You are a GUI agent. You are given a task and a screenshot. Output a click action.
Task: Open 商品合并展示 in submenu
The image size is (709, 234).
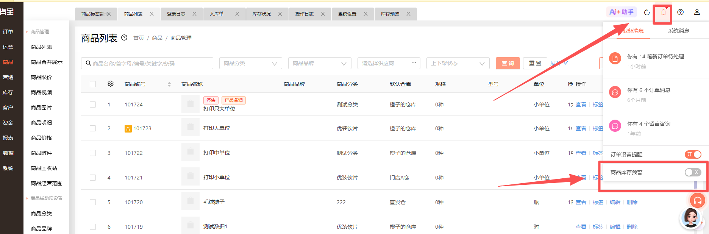[47, 62]
